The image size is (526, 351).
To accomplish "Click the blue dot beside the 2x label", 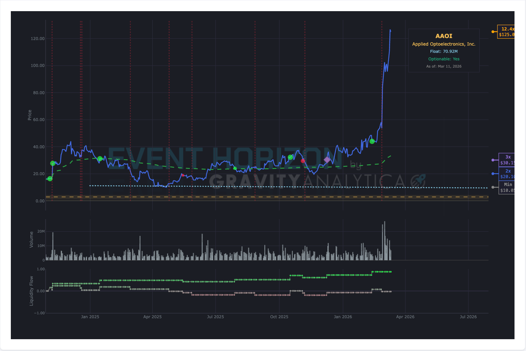I will [x=493, y=174].
